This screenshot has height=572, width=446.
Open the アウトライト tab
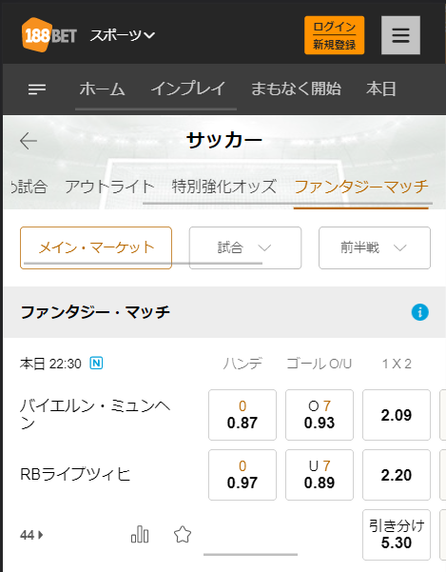[x=109, y=187]
